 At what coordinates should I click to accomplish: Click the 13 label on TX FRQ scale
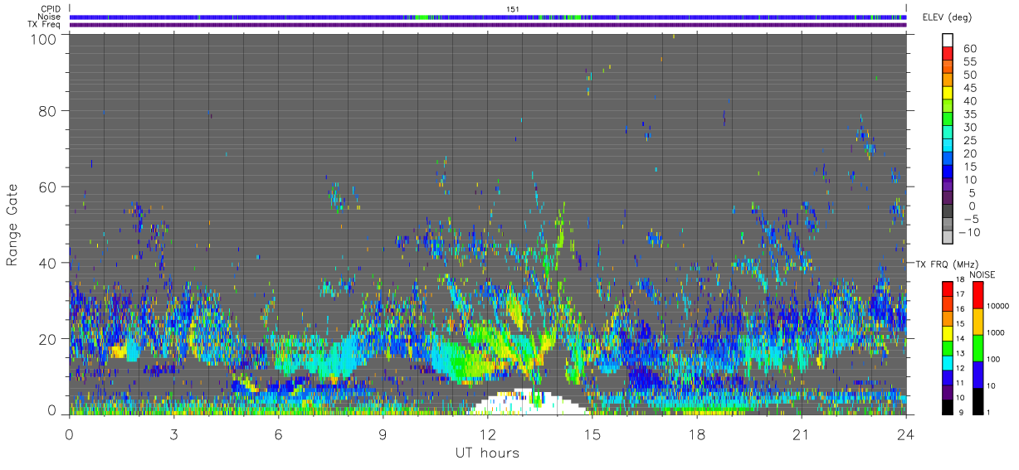962,354
